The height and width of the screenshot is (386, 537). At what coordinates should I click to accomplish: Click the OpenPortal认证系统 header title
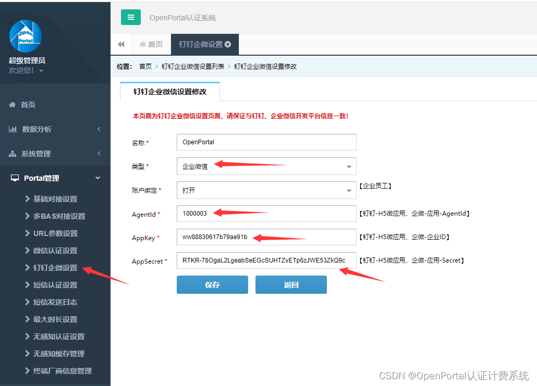pyautogui.click(x=182, y=18)
